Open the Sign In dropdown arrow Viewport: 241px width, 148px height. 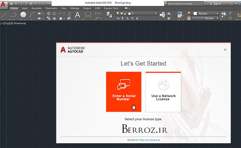[231, 3]
